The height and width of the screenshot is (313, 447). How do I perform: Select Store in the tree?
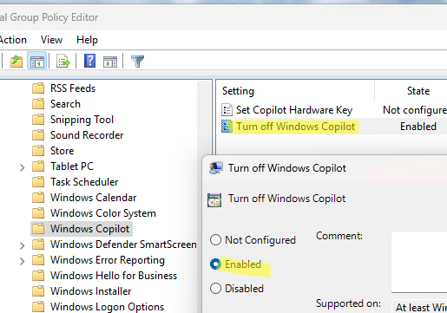click(x=62, y=151)
